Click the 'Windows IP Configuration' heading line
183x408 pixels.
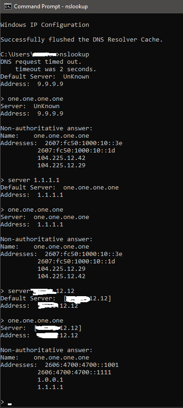tap(45, 24)
